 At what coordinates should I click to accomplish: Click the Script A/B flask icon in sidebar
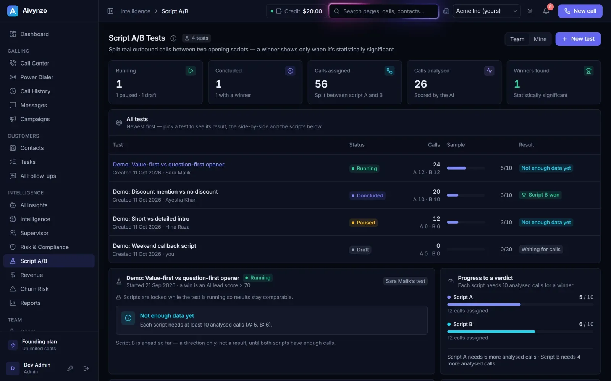tap(13, 261)
